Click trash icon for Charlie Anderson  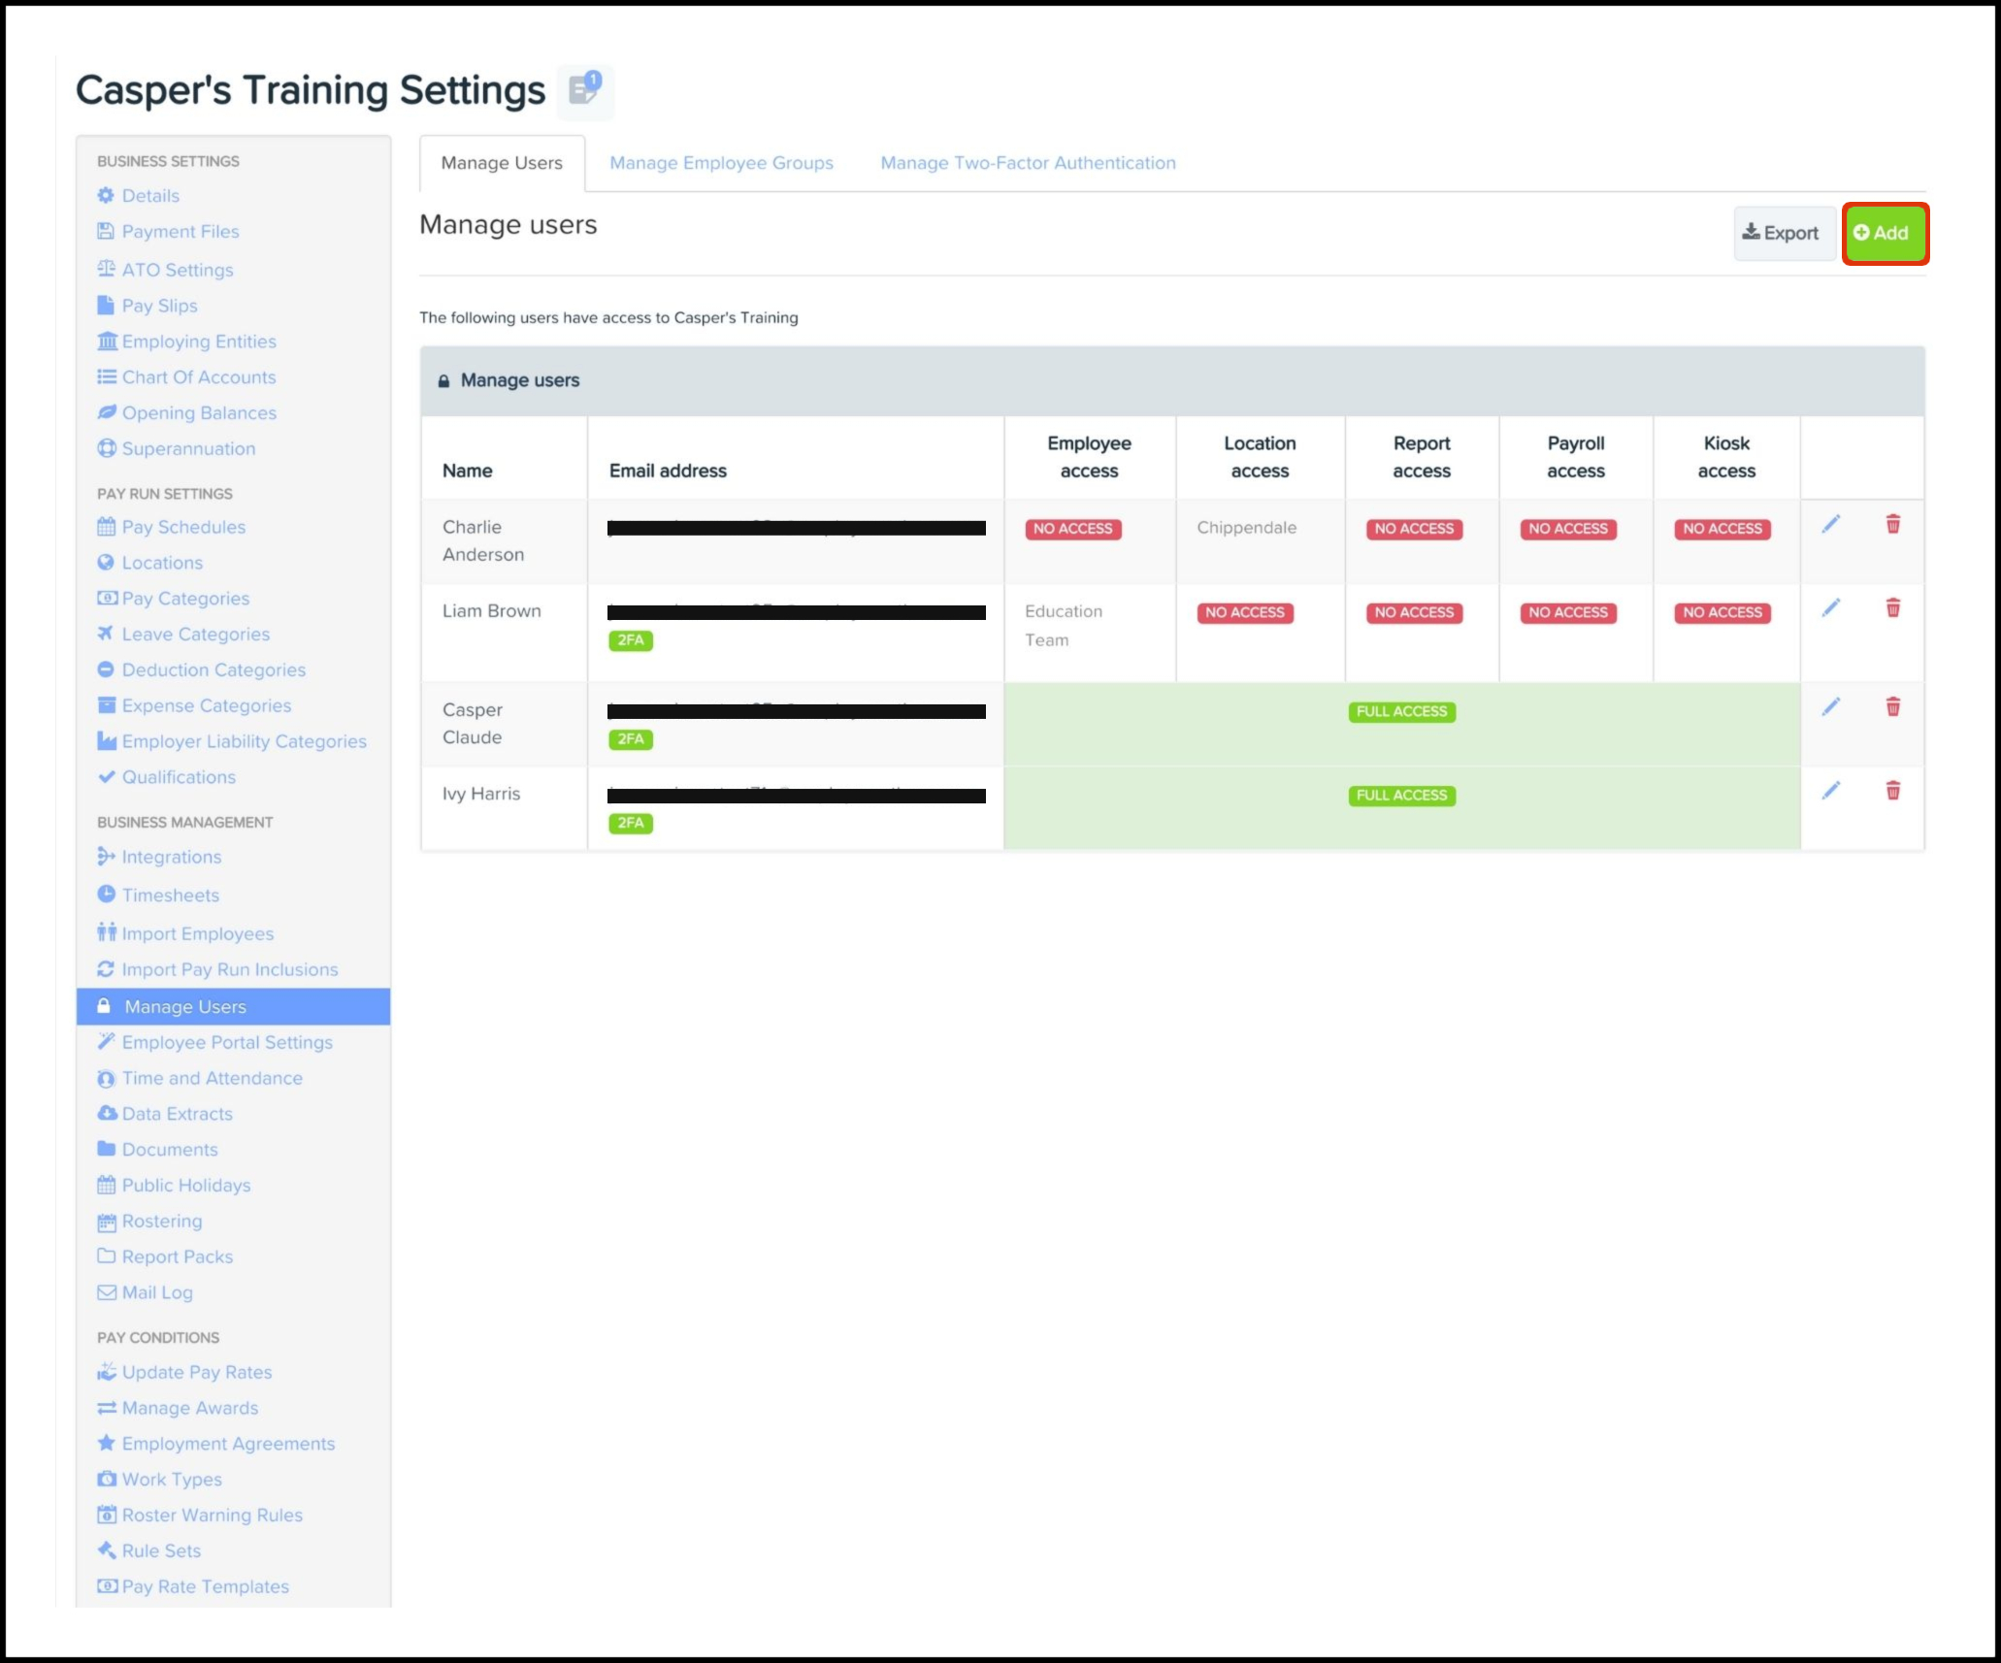(1892, 525)
